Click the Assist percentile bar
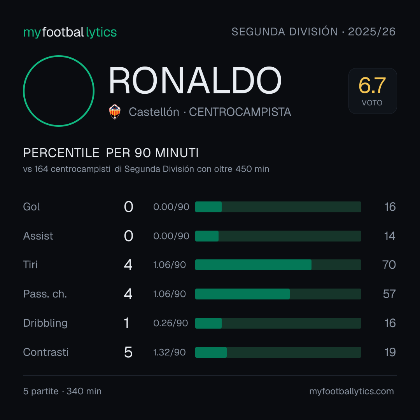The image size is (420, 420). [278, 236]
